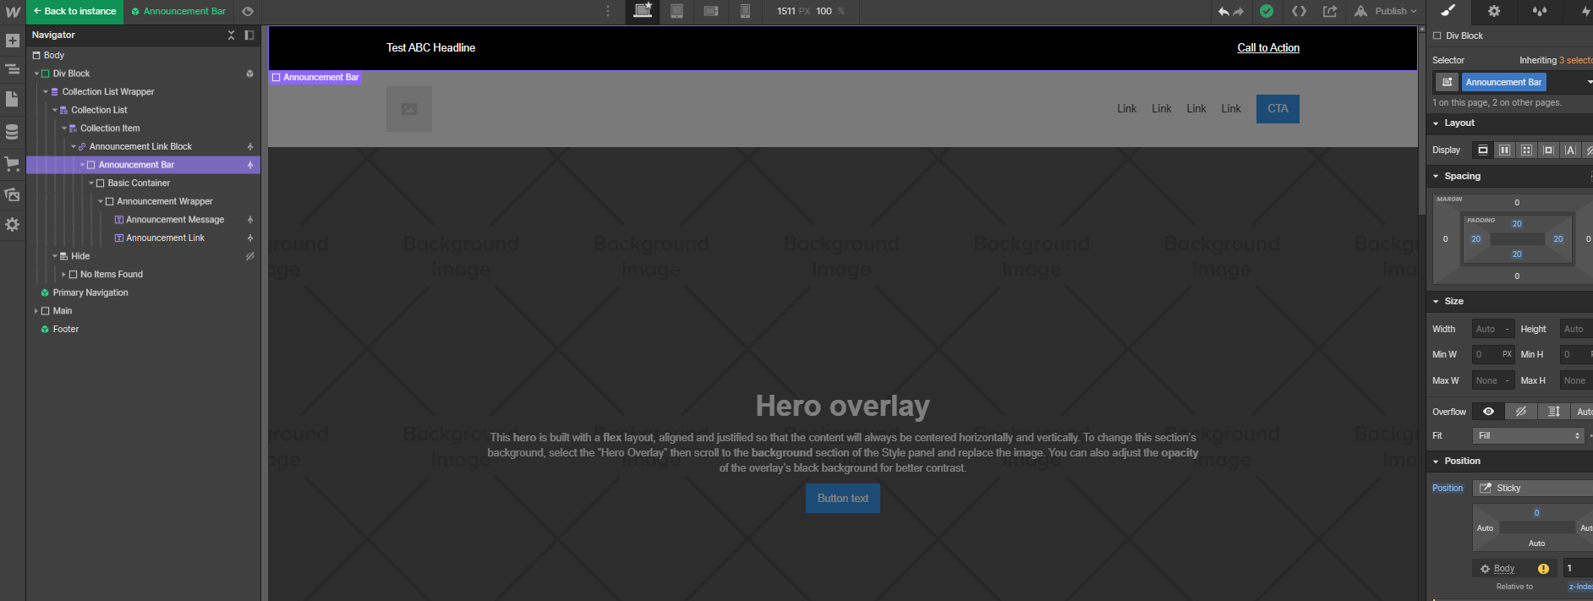Viewport: 1593px width, 601px height.
Task: Collapse Basic Container node
Action: click(91, 183)
